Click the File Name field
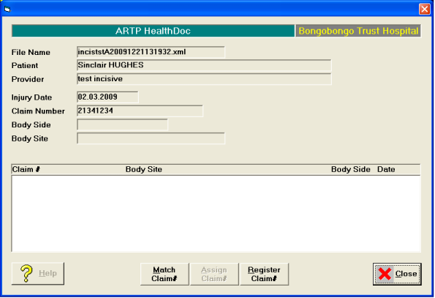 pos(151,52)
